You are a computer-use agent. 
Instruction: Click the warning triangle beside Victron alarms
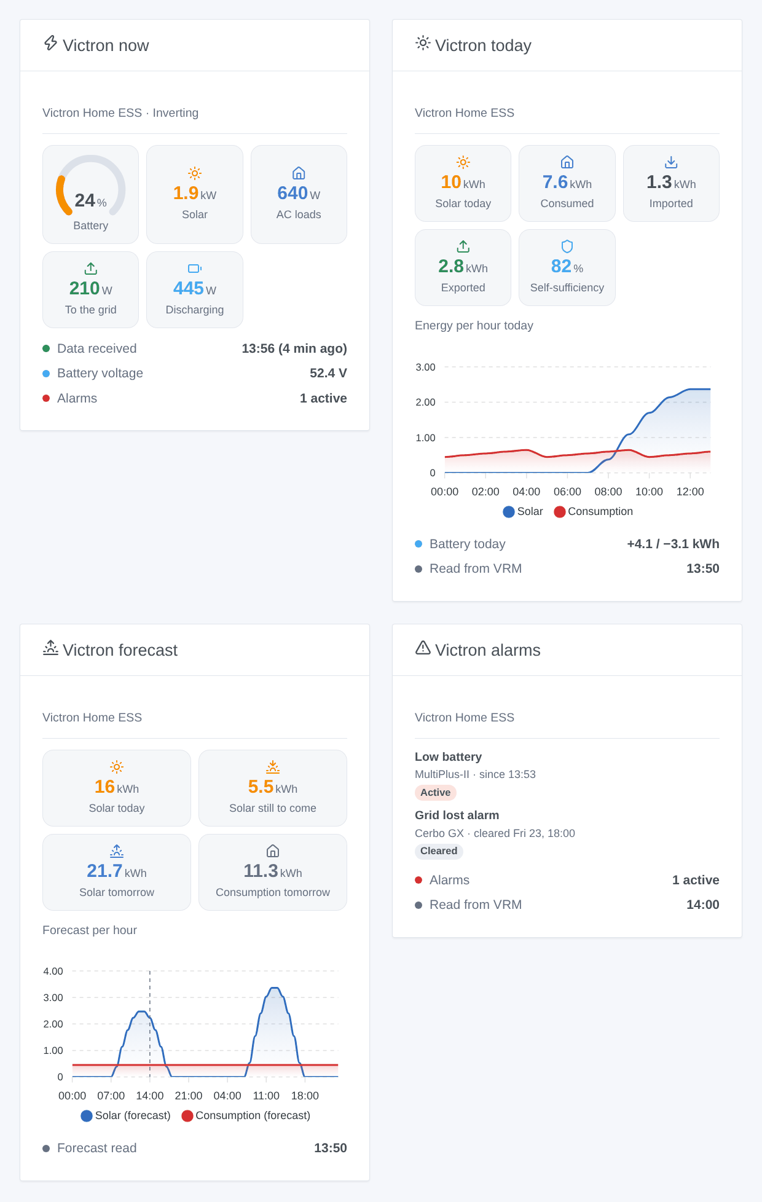tap(423, 648)
